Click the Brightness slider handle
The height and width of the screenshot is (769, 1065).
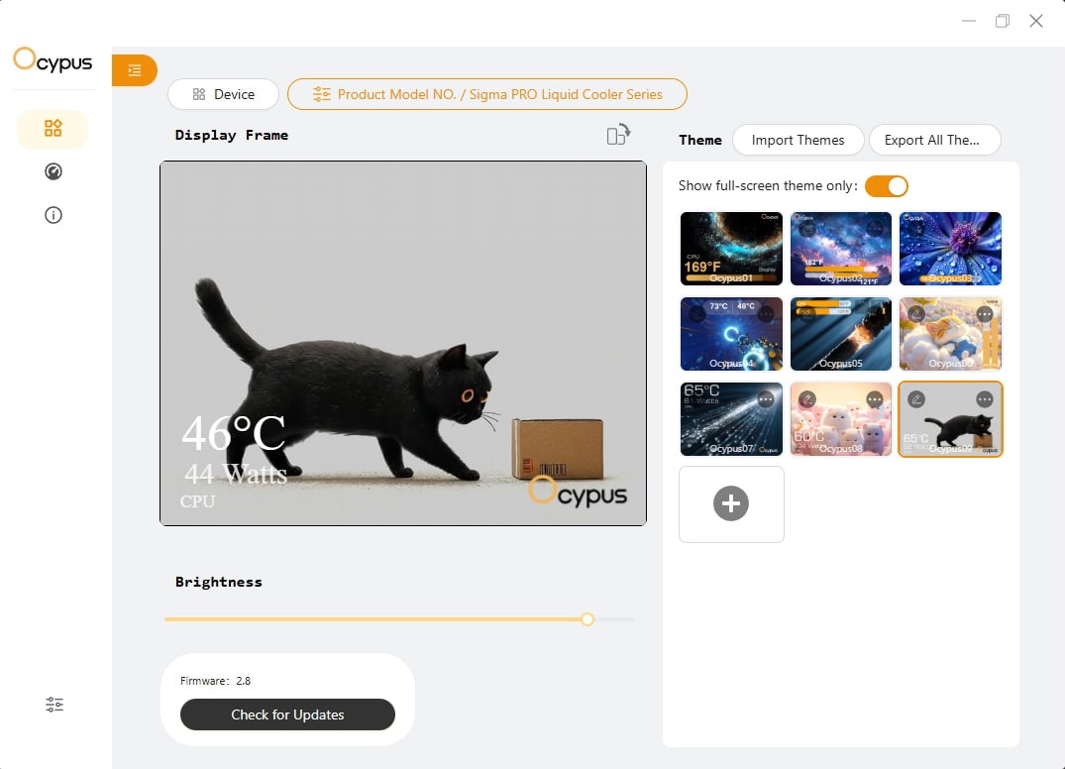587,619
